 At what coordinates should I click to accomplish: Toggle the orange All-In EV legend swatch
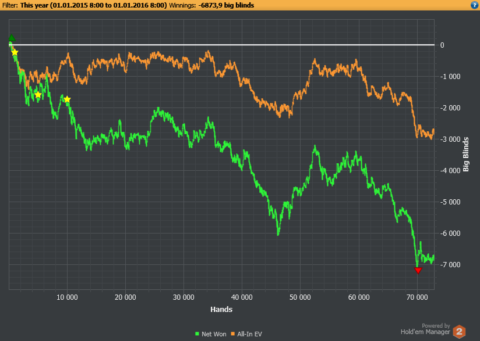[x=233, y=334]
